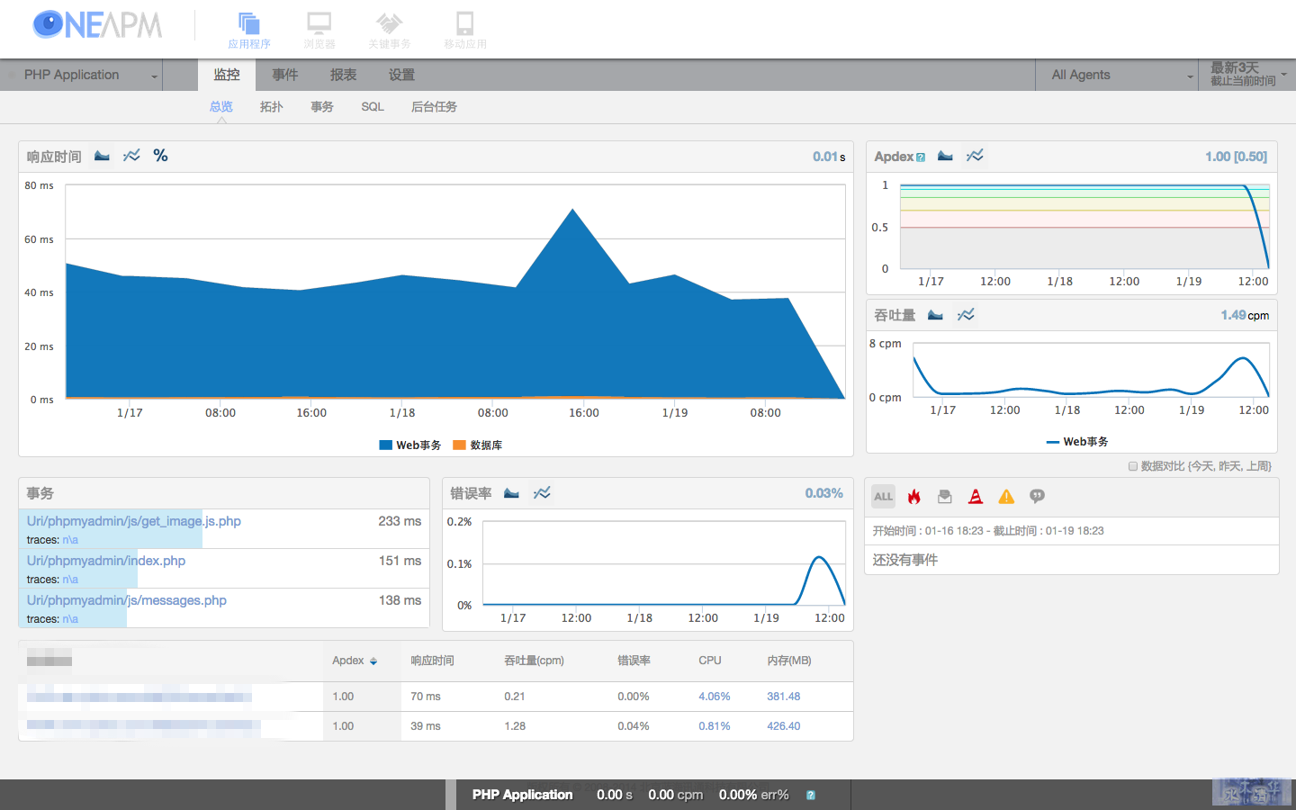The height and width of the screenshot is (810, 1296).
Task: Toggle Web事务 legend in 响应时间 chart
Action: click(x=410, y=445)
